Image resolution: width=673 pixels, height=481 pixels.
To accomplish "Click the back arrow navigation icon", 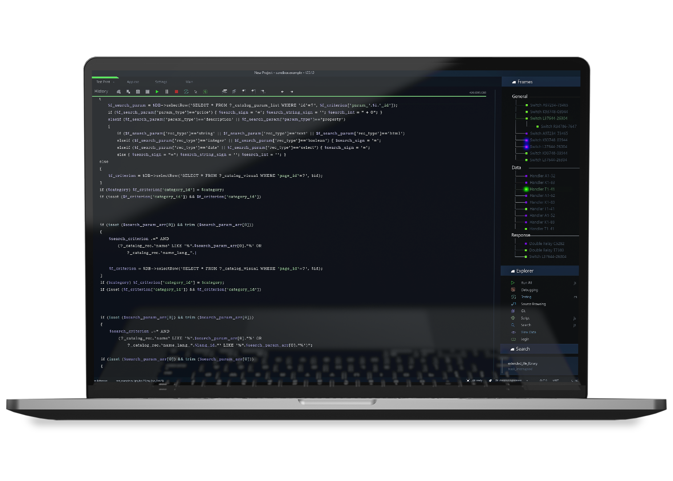I will (x=282, y=92).
